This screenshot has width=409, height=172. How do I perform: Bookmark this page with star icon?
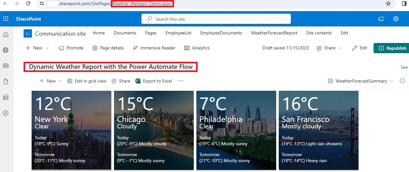[x=388, y=4]
